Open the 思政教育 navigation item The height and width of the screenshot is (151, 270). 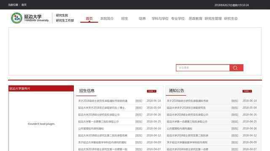pos(195,18)
